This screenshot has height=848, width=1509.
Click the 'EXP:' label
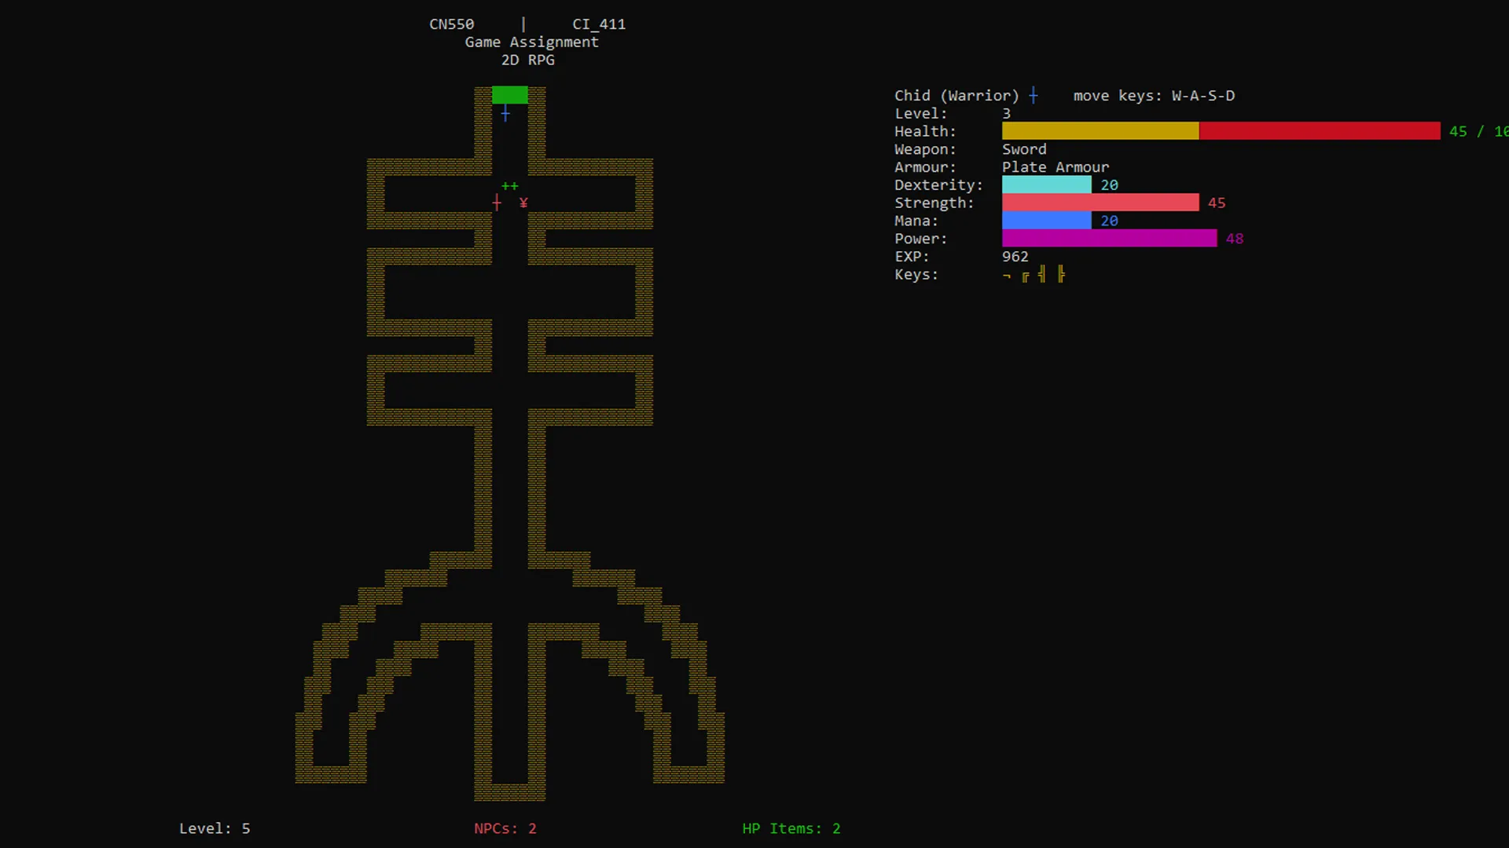912,257
